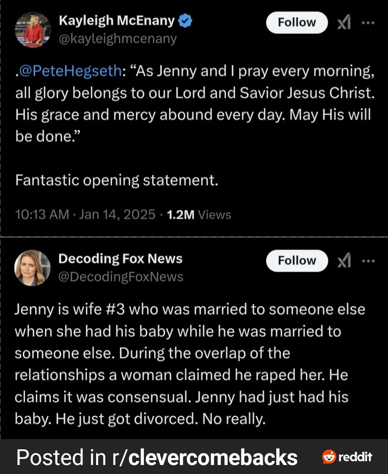Click the @kayleighmcenany handle
Viewport: 388px width, 474px height.
(117, 38)
